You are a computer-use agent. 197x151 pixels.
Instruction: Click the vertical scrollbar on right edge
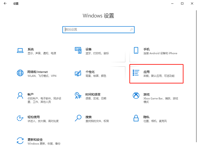[x=196, y=76]
